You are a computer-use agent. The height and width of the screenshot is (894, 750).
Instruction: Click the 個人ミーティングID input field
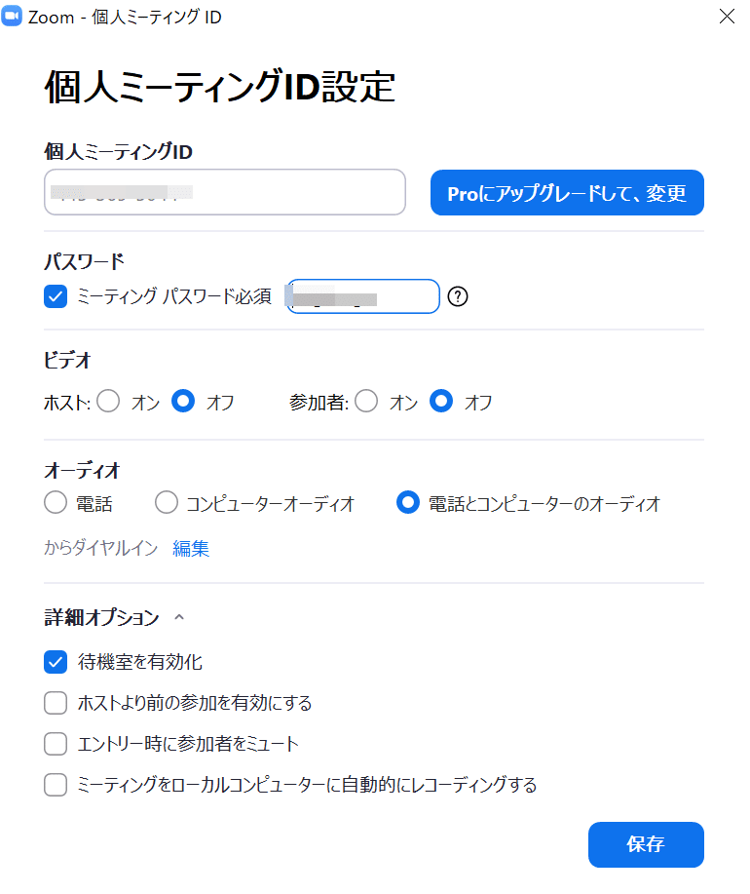[x=224, y=192]
